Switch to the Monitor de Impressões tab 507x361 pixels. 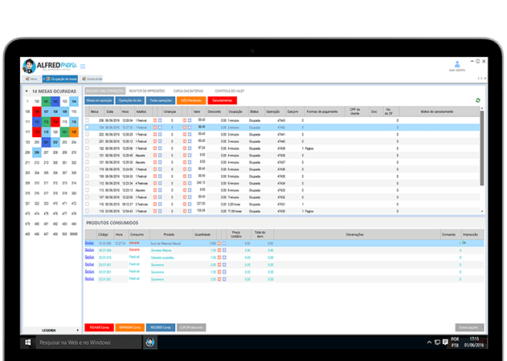click(x=145, y=91)
